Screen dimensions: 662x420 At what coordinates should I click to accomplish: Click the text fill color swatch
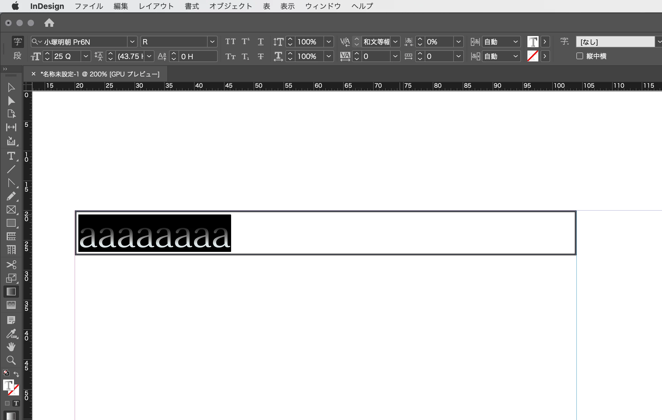[533, 42]
